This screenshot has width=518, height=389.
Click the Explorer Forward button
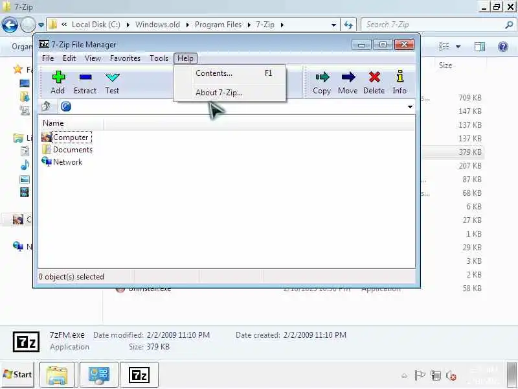click(x=28, y=25)
